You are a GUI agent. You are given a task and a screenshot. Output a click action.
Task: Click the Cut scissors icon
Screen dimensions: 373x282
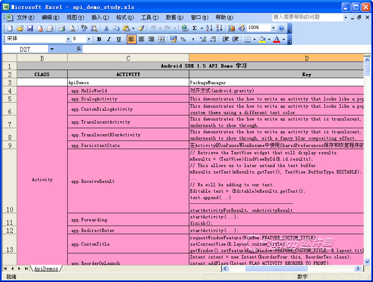[x=106, y=28]
